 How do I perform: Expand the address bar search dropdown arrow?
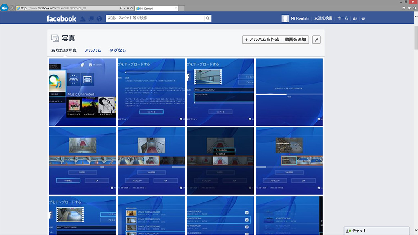[124, 8]
